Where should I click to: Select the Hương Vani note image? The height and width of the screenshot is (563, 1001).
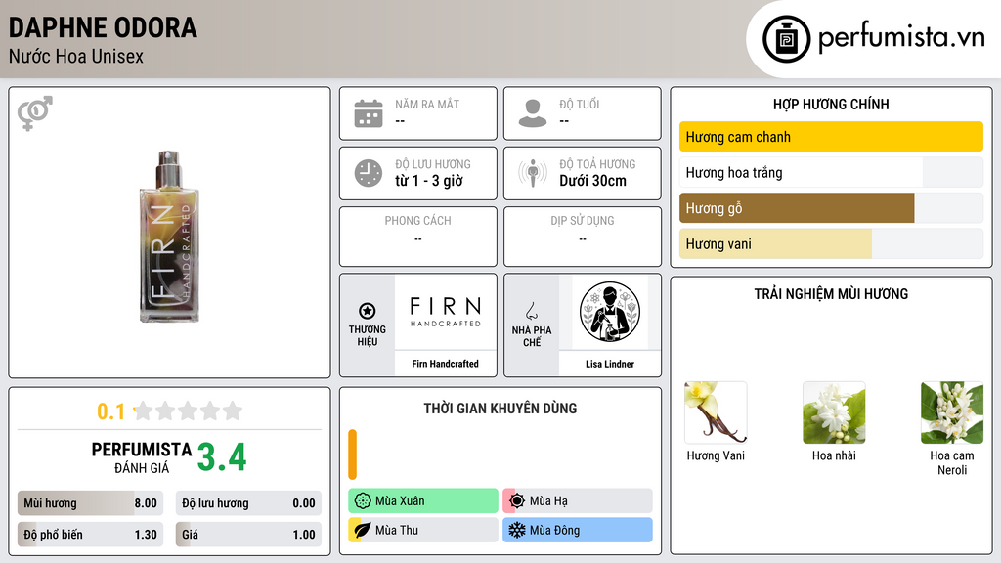tap(716, 412)
